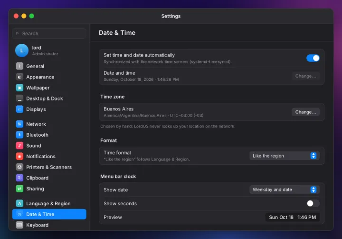The image size is (342, 239).
Task: Click the Notifications label in sidebar
Action: pyautogui.click(x=41, y=156)
